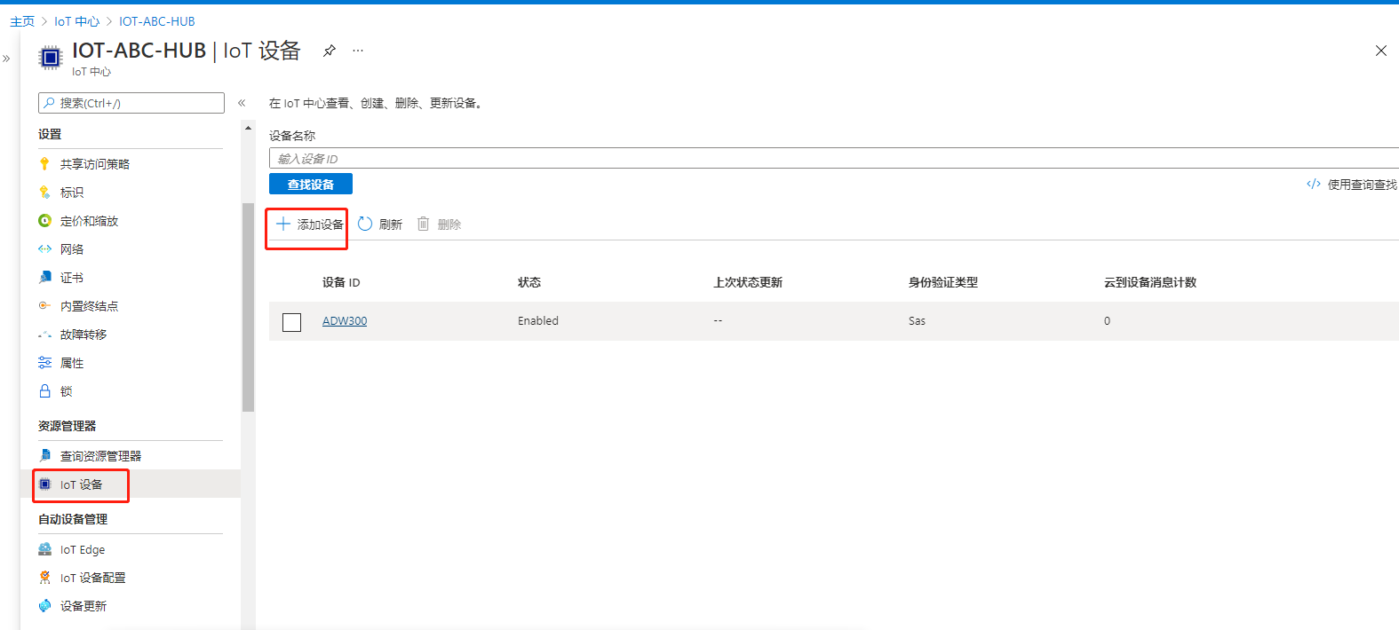Click the key icon for 共享访问策略

[44, 163]
